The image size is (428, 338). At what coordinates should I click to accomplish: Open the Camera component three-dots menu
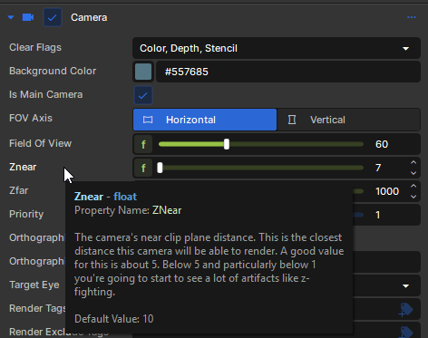[x=412, y=17]
